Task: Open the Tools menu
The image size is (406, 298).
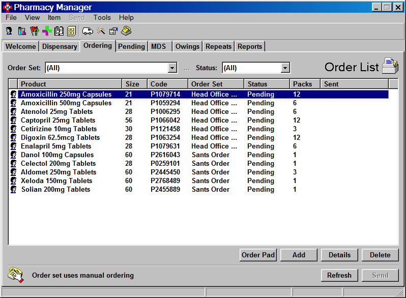Action: 102,17
